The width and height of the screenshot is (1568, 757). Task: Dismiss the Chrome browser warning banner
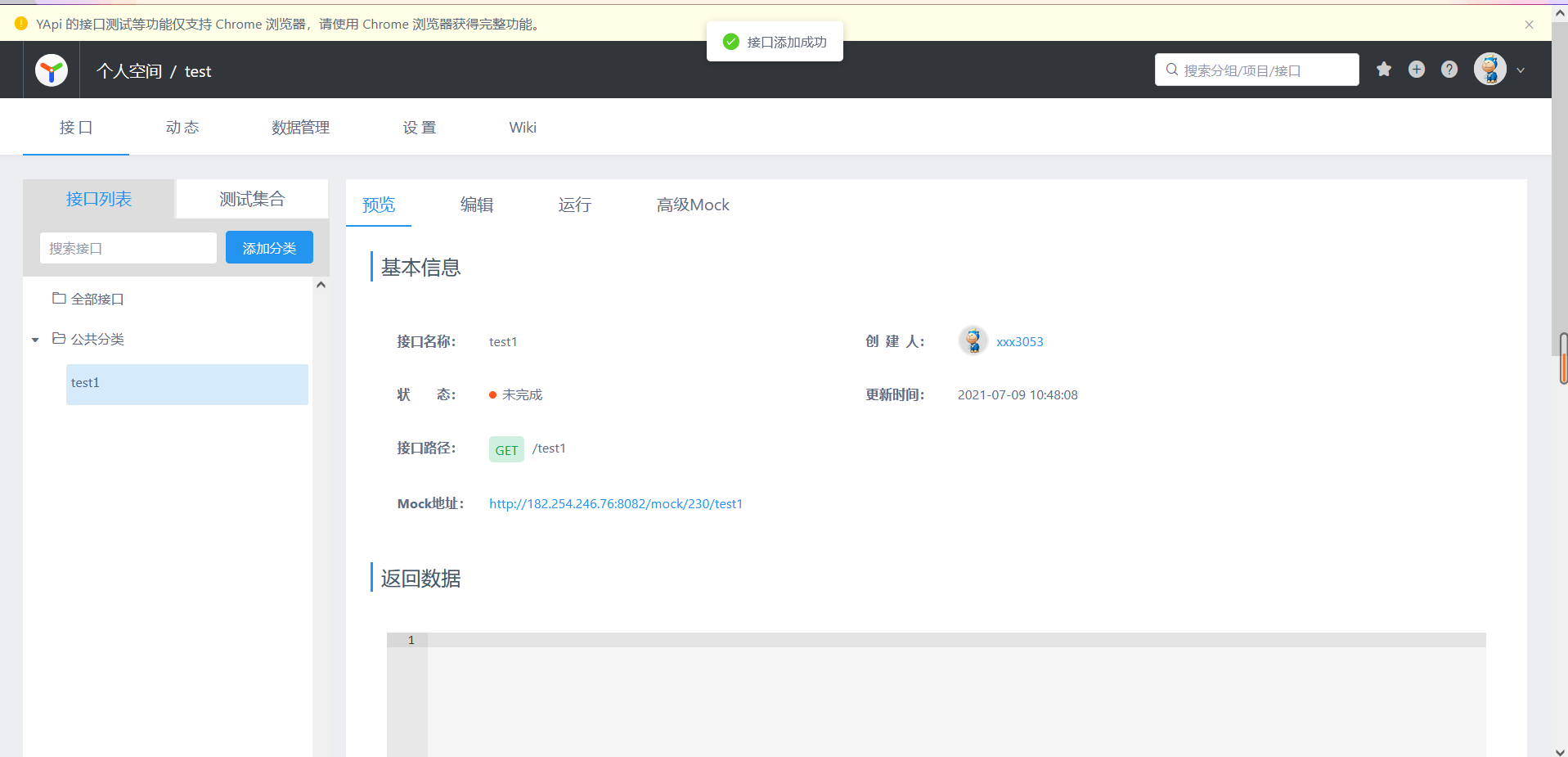(1528, 24)
